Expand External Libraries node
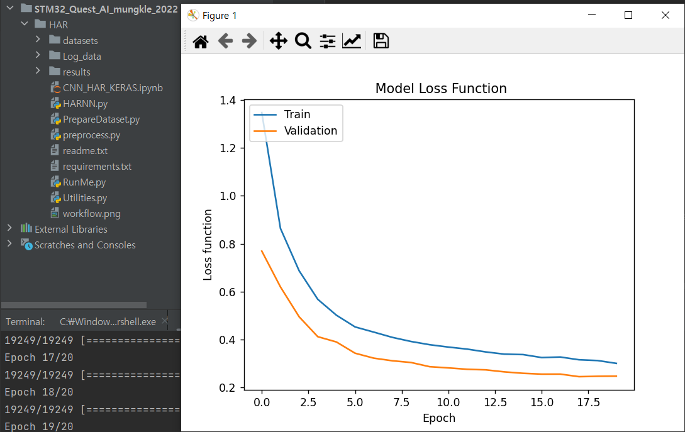 10,229
